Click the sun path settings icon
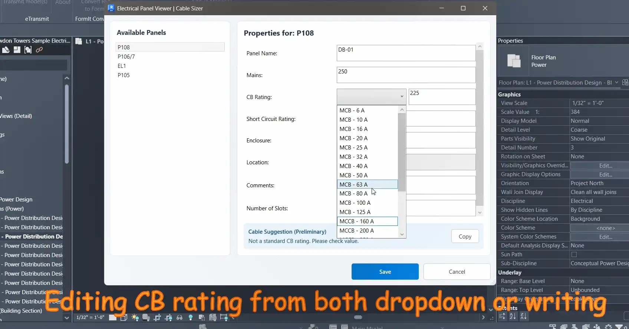 tap(135, 318)
